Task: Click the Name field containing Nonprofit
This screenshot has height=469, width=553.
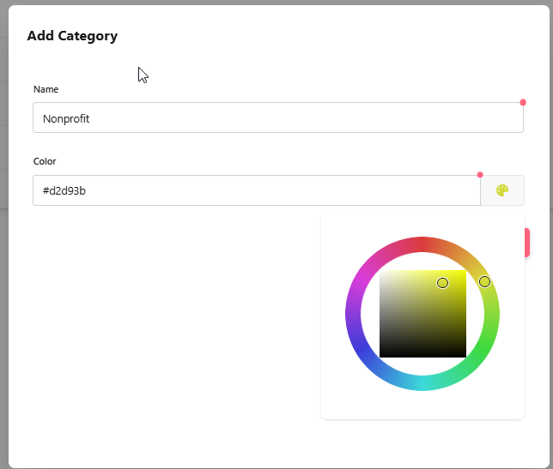Action: click(277, 118)
